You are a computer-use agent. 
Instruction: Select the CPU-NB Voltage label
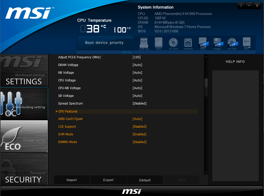click(x=69, y=88)
